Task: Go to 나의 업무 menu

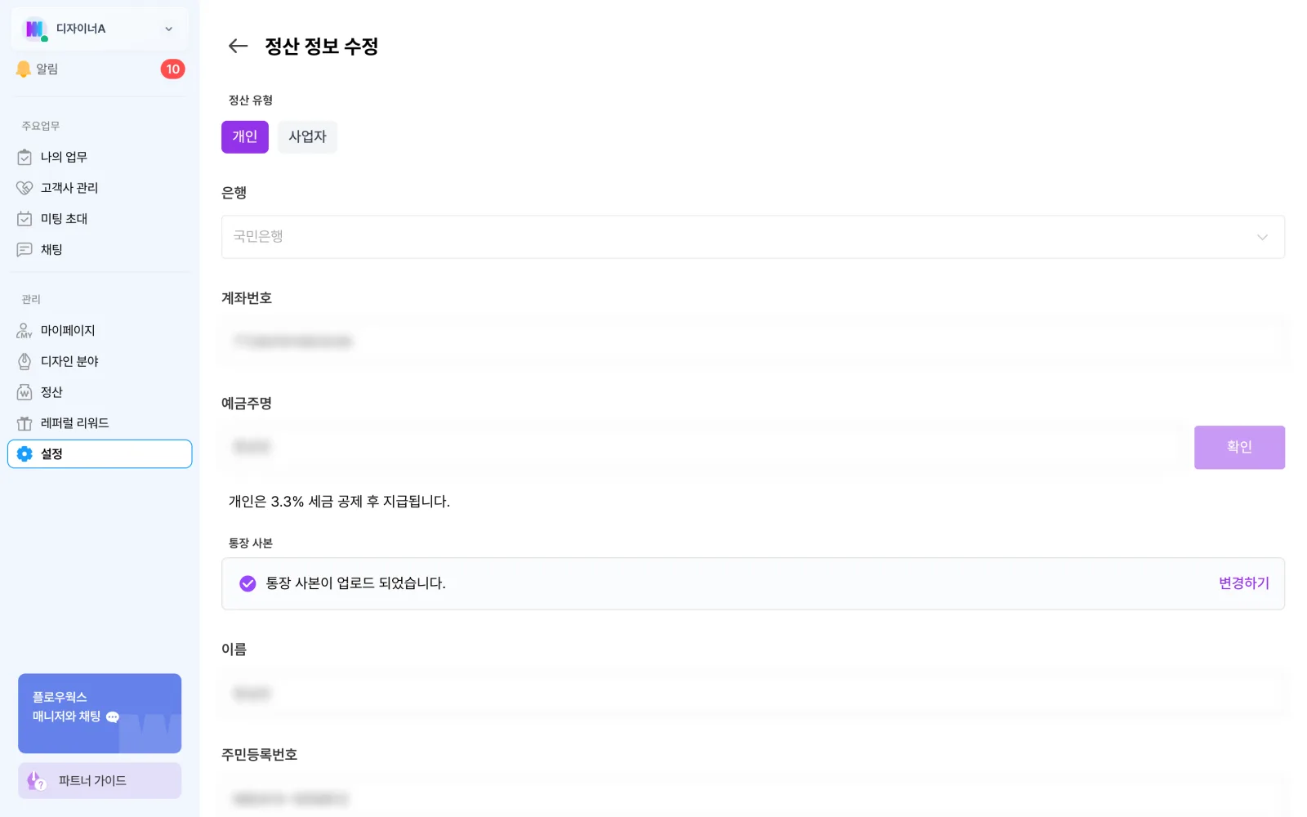Action: (x=100, y=157)
